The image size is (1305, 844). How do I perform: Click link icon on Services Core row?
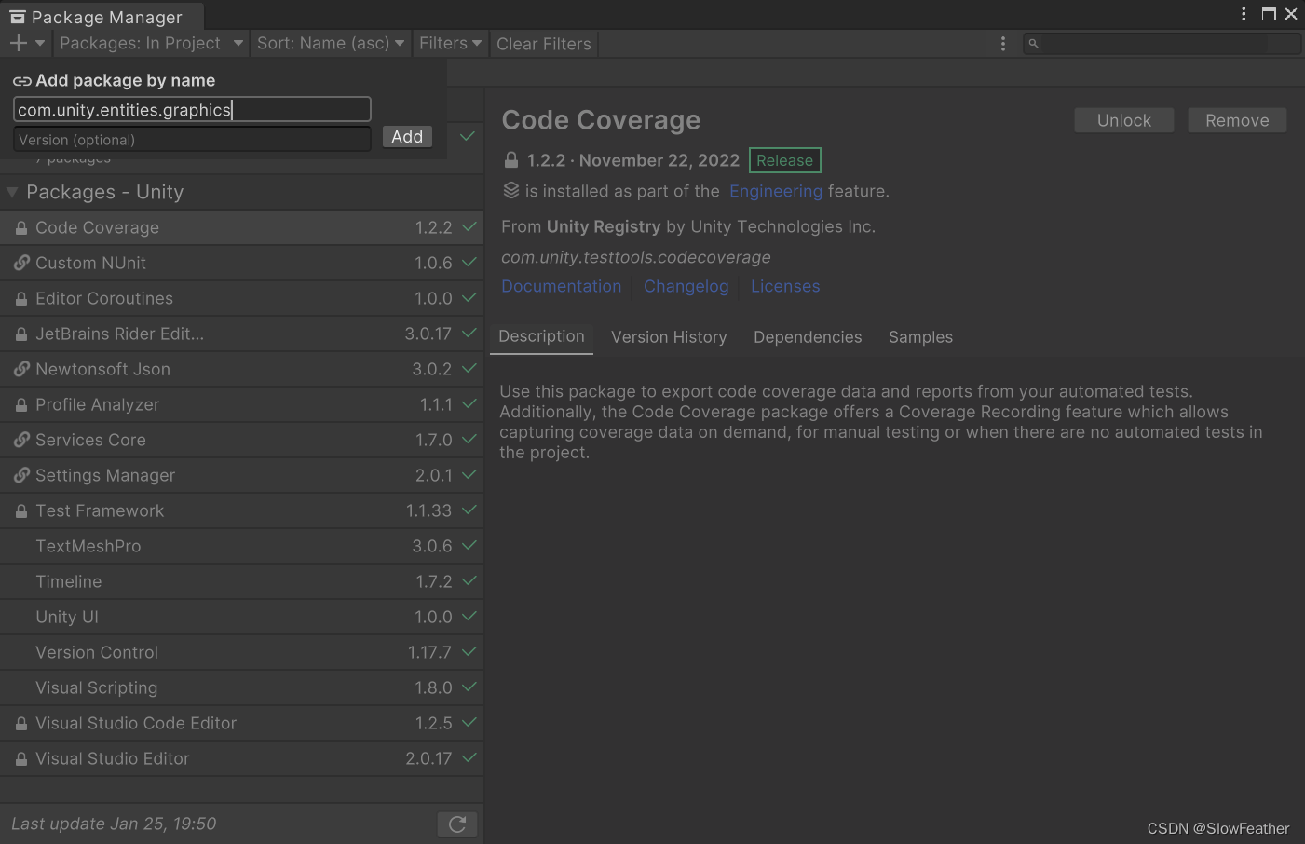pyautogui.click(x=21, y=440)
